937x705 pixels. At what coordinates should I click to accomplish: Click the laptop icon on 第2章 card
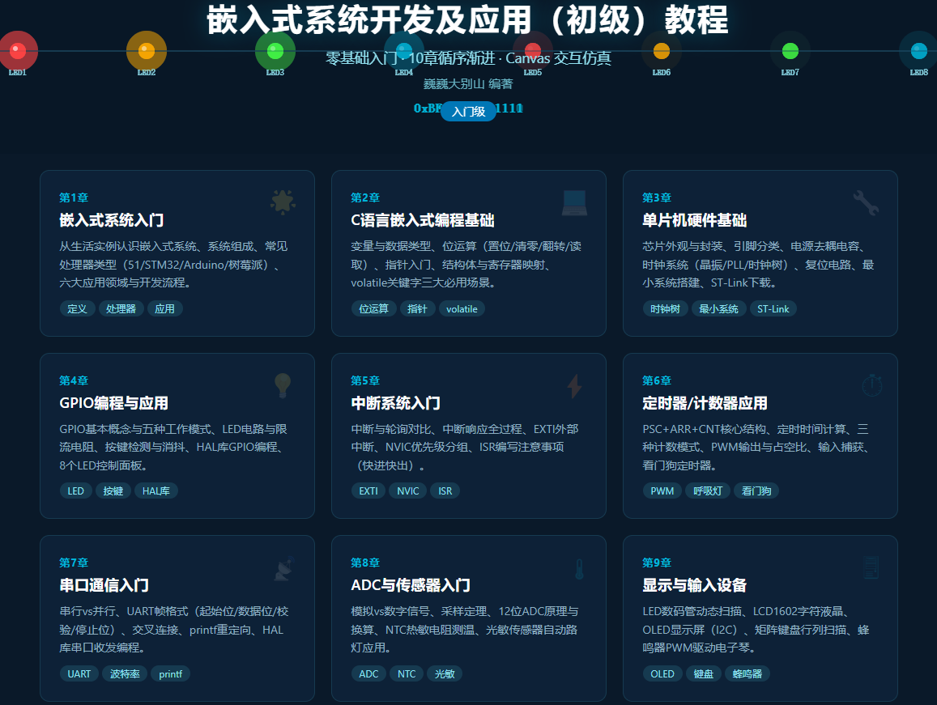tap(574, 202)
